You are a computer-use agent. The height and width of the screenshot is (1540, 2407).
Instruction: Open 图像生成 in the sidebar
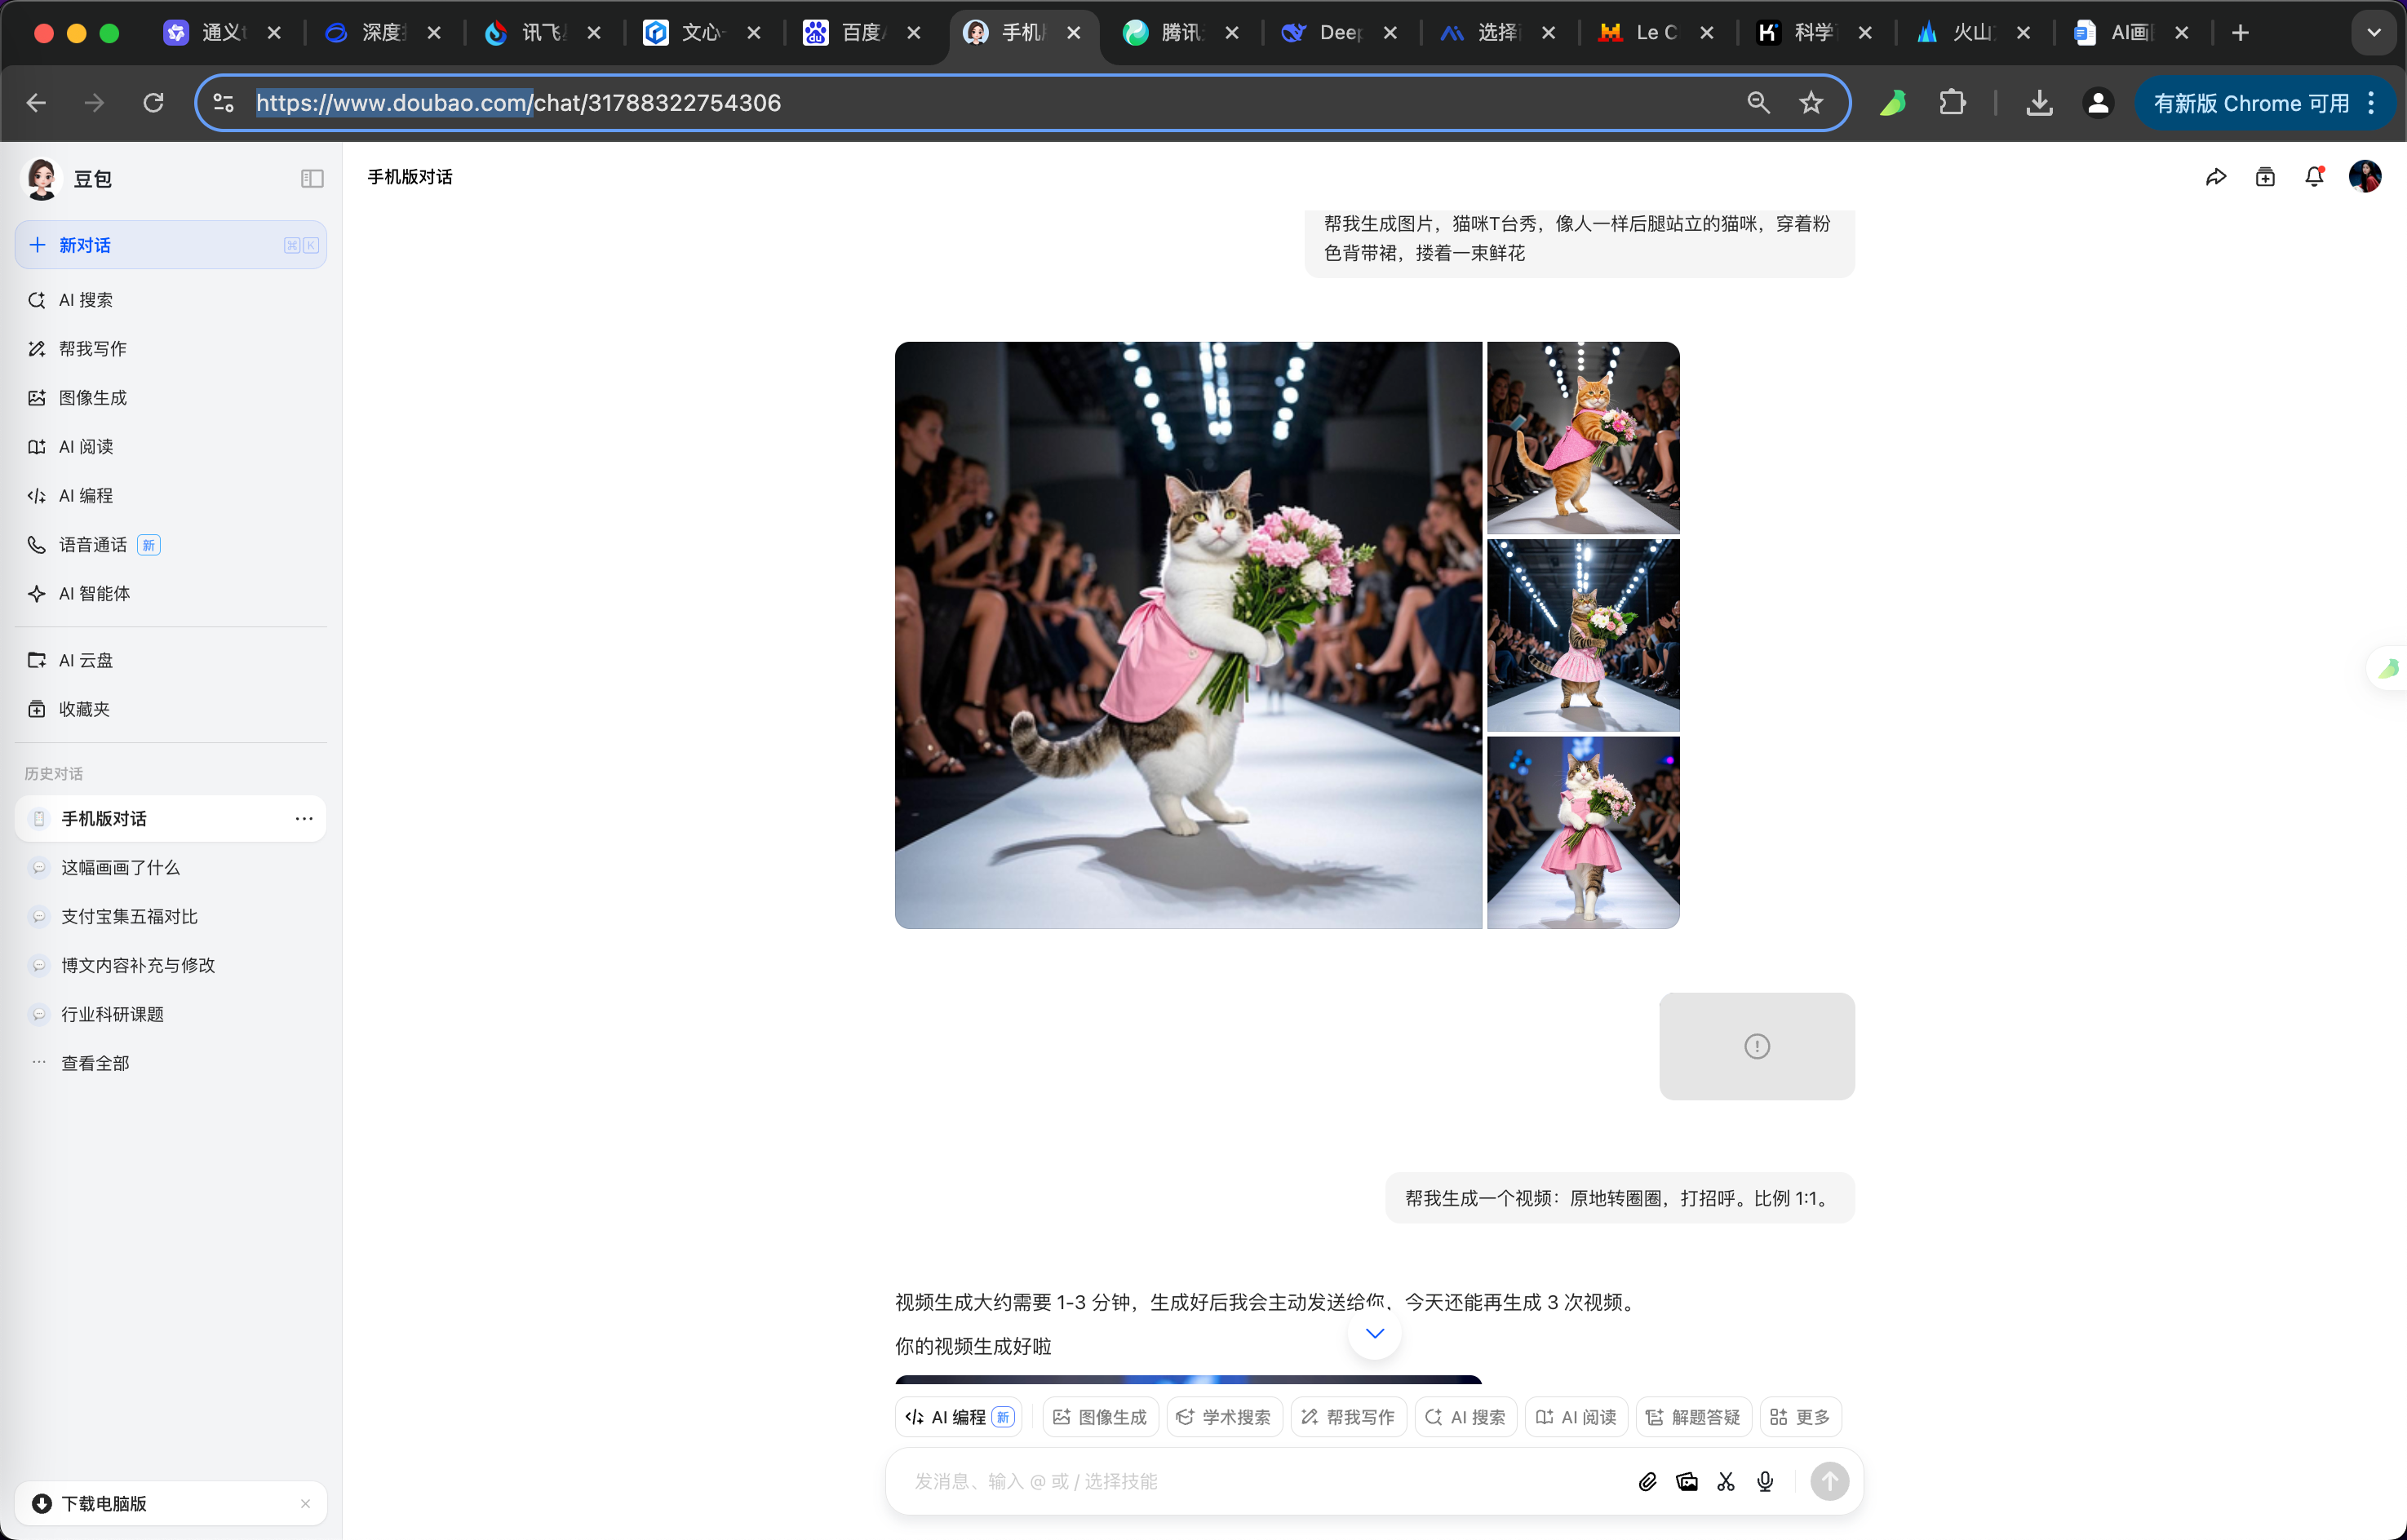click(x=92, y=398)
